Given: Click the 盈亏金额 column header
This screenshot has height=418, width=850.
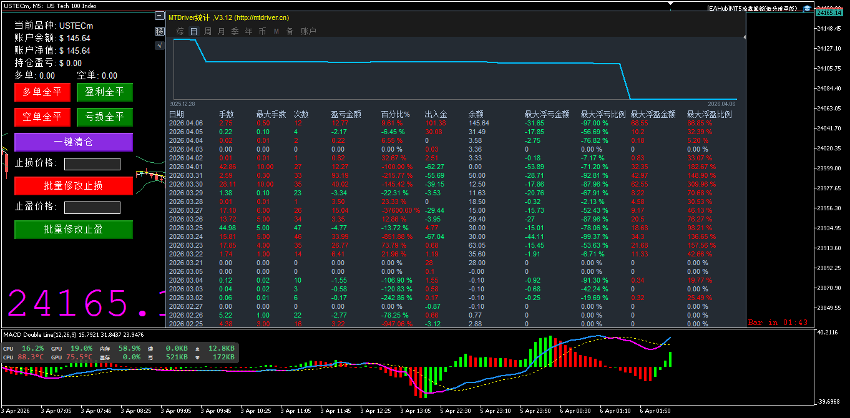Looking at the screenshot, I should click(x=346, y=115).
